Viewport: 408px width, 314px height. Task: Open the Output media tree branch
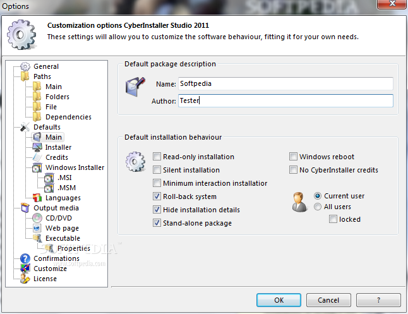click(x=56, y=208)
